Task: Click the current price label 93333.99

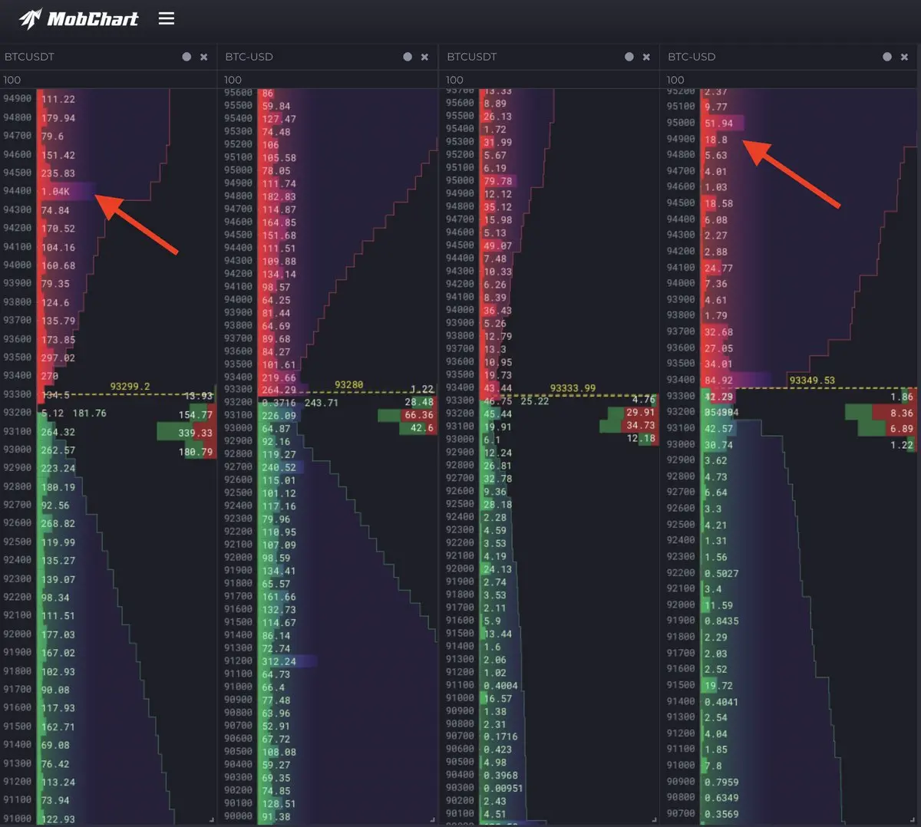Action: pos(573,388)
